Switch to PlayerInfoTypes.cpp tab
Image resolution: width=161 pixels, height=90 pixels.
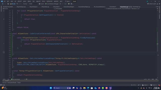21,7
